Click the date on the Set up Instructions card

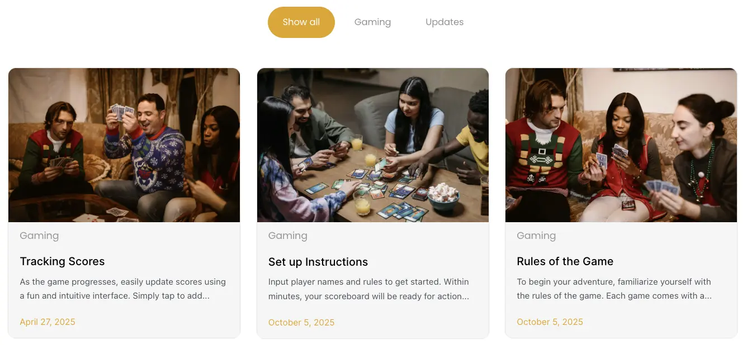point(301,323)
